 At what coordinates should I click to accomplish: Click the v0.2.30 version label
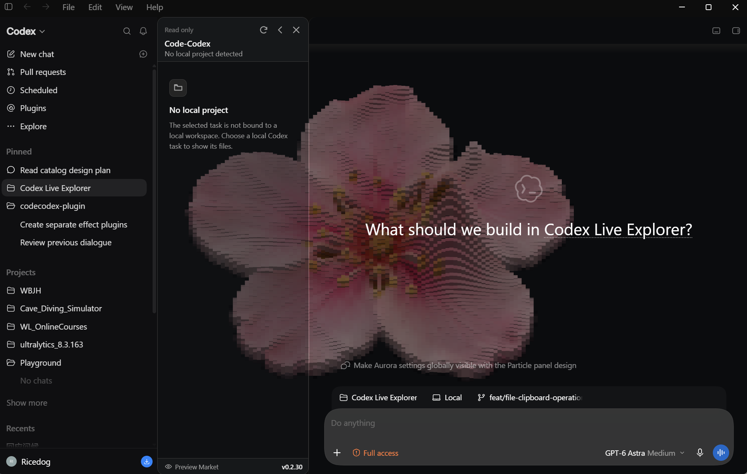pyautogui.click(x=292, y=467)
